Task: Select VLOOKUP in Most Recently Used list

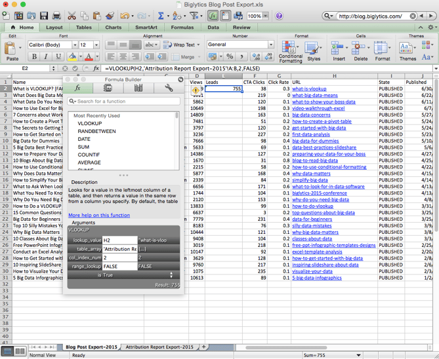Action: 90,123
